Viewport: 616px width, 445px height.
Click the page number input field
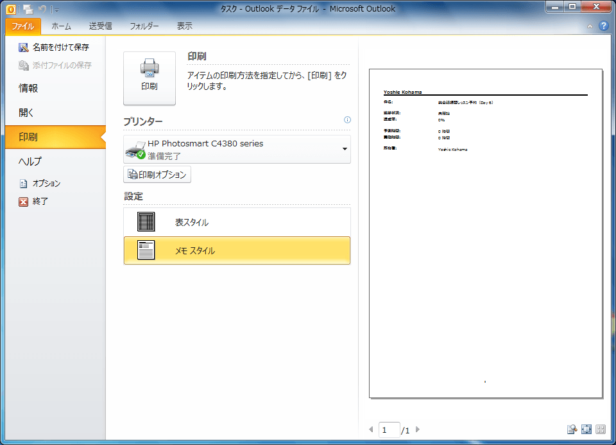389,430
